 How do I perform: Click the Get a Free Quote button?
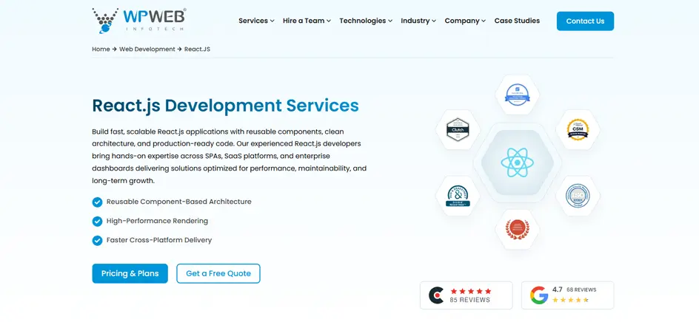(x=218, y=273)
